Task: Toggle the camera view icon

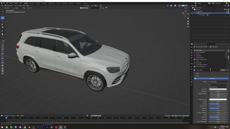Action: pyautogui.click(x=188, y=24)
